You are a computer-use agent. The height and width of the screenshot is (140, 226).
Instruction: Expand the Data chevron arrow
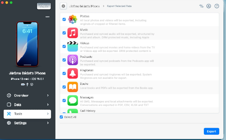(x=48, y=104)
